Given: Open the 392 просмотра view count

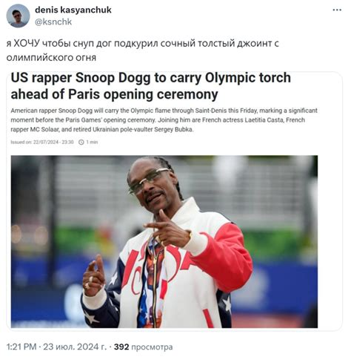Looking at the screenshot, I should [x=143, y=347].
